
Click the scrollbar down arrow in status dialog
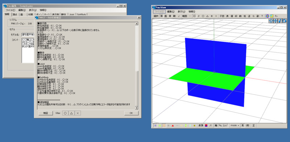(137, 108)
